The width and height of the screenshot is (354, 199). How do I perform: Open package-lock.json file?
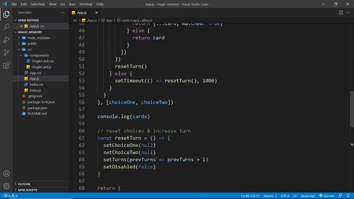pos(41,102)
